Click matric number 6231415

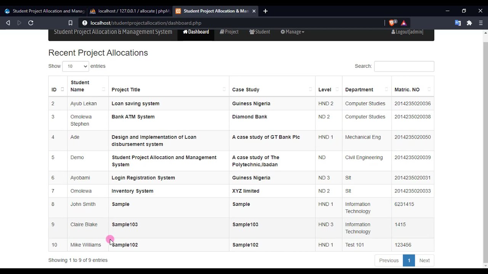pos(404,204)
